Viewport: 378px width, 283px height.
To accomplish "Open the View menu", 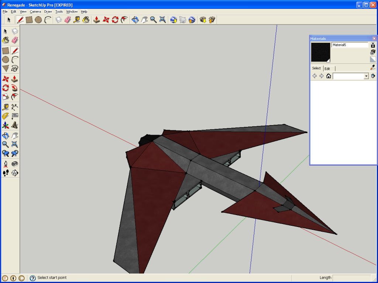I will tap(23, 11).
